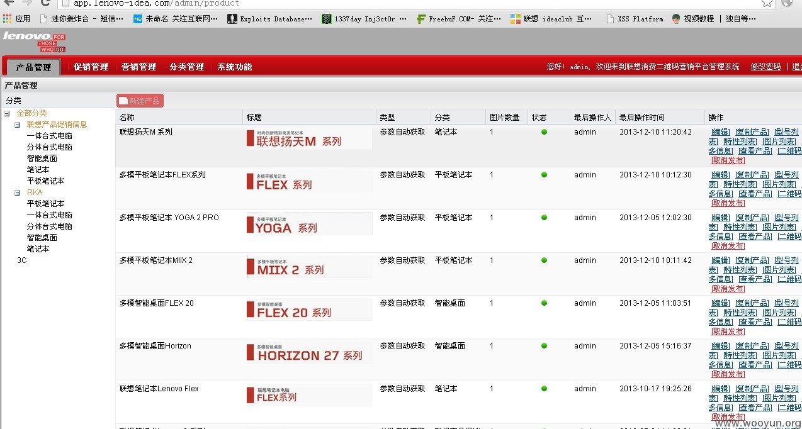This screenshot has width=802, height=429.
Task: Open the 联想 ideaclub bookmark
Action: (551, 19)
